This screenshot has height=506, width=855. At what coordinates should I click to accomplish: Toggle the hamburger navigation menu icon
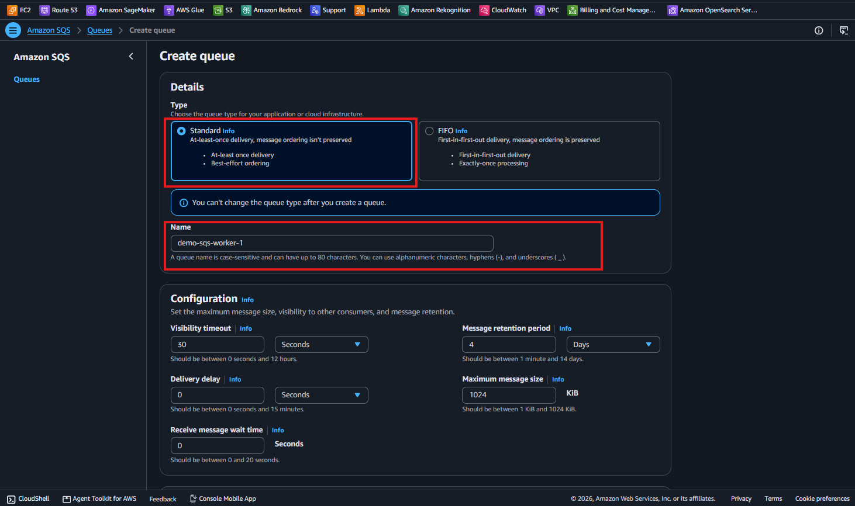[x=13, y=30]
